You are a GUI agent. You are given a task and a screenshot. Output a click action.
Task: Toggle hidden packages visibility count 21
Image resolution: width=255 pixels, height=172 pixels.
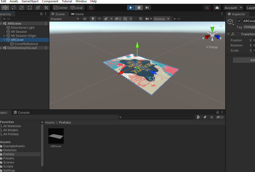coord(220,117)
